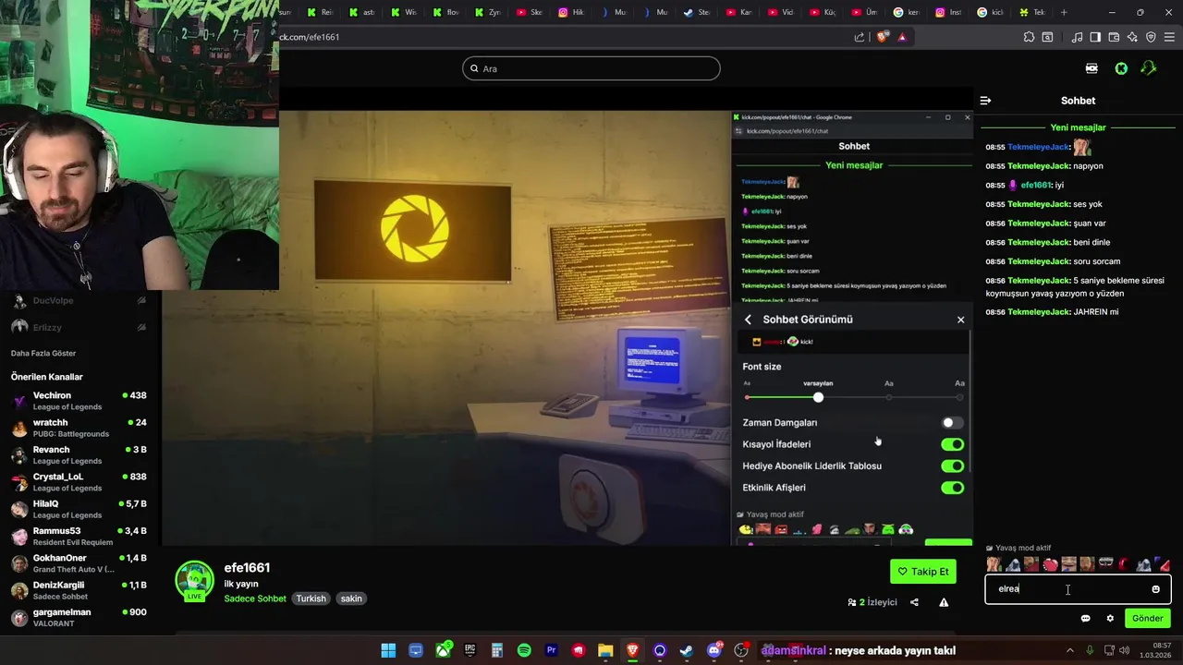The width and height of the screenshot is (1183, 665).
Task: Click the chat message input field
Action: point(1078,588)
